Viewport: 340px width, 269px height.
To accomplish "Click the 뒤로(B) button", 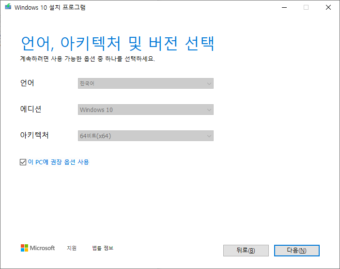I will 246,251.
